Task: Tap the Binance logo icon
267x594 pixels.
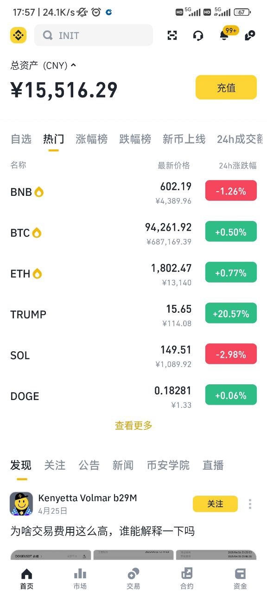Action: click(x=18, y=35)
